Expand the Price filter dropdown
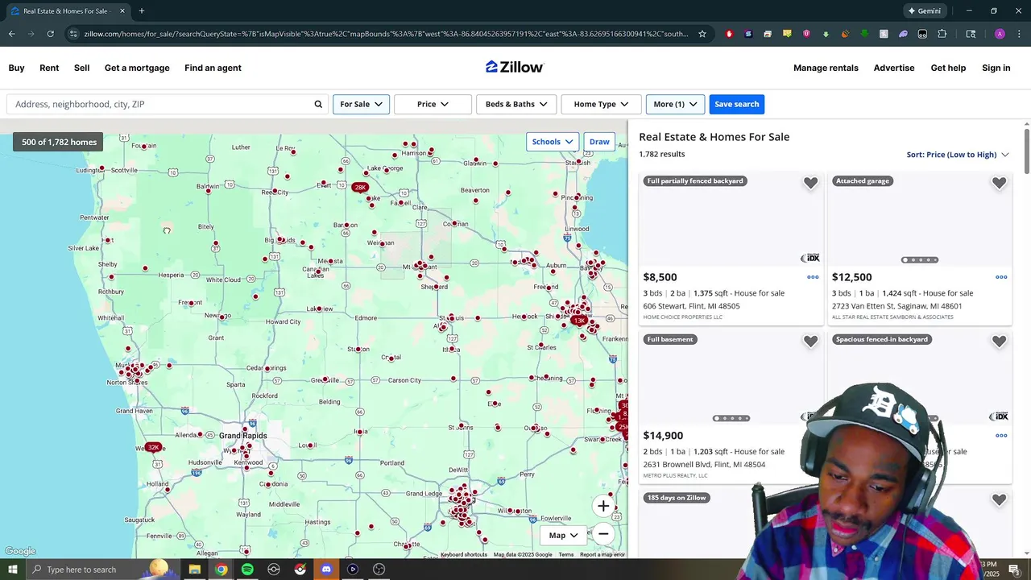Screen dimensions: 1031x580 (433, 104)
